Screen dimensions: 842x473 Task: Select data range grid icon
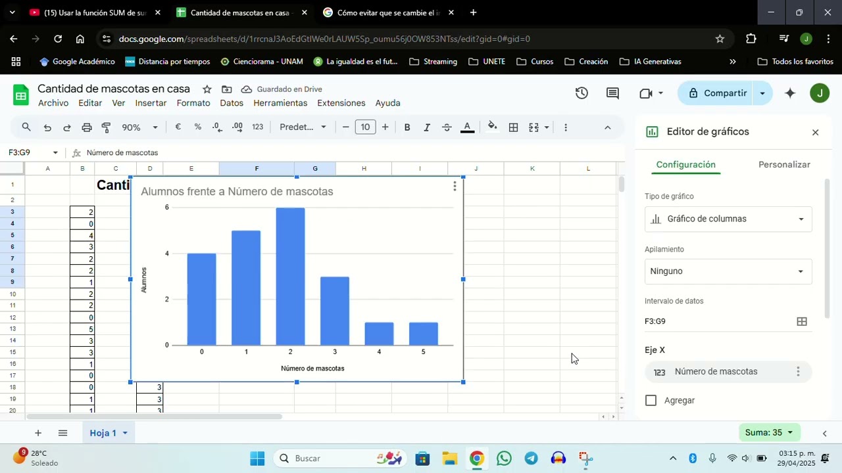(802, 321)
